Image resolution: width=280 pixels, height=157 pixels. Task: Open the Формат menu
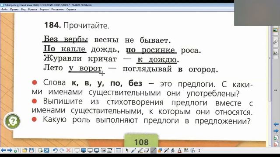tap(44, 10)
